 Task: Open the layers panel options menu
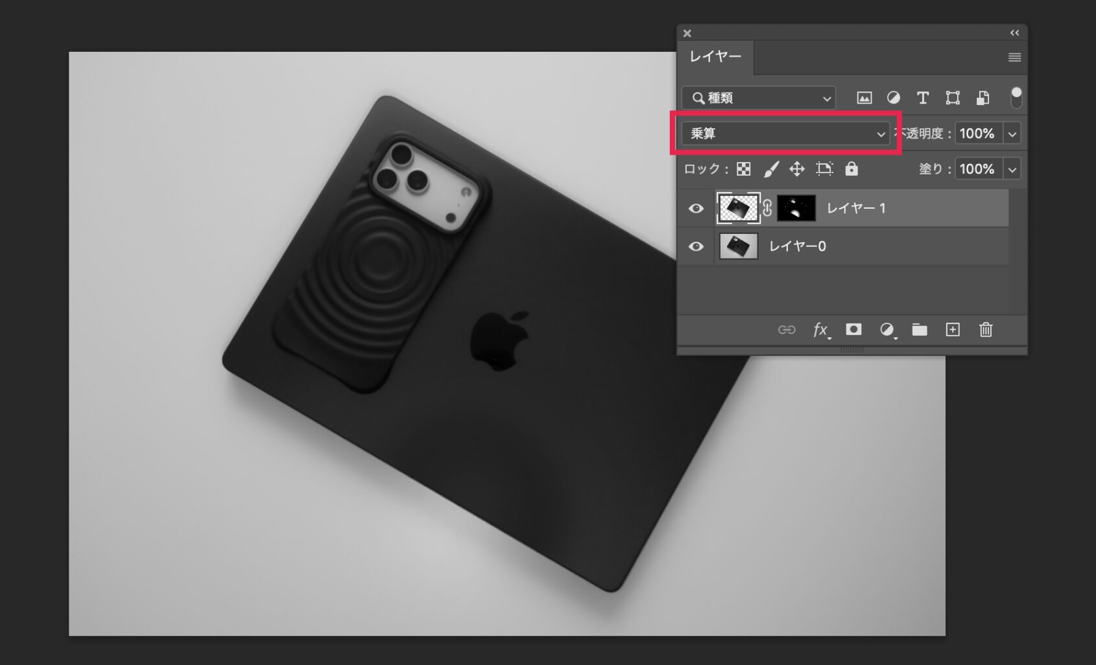point(1014,58)
